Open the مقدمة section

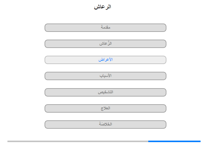point(105,28)
